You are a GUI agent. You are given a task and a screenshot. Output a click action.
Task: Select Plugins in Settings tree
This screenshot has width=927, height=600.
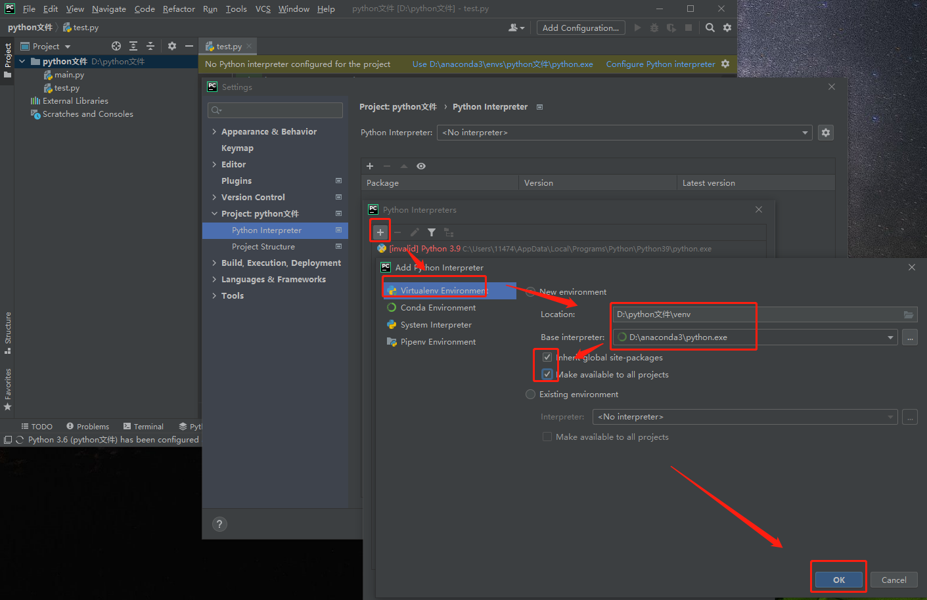pos(237,181)
